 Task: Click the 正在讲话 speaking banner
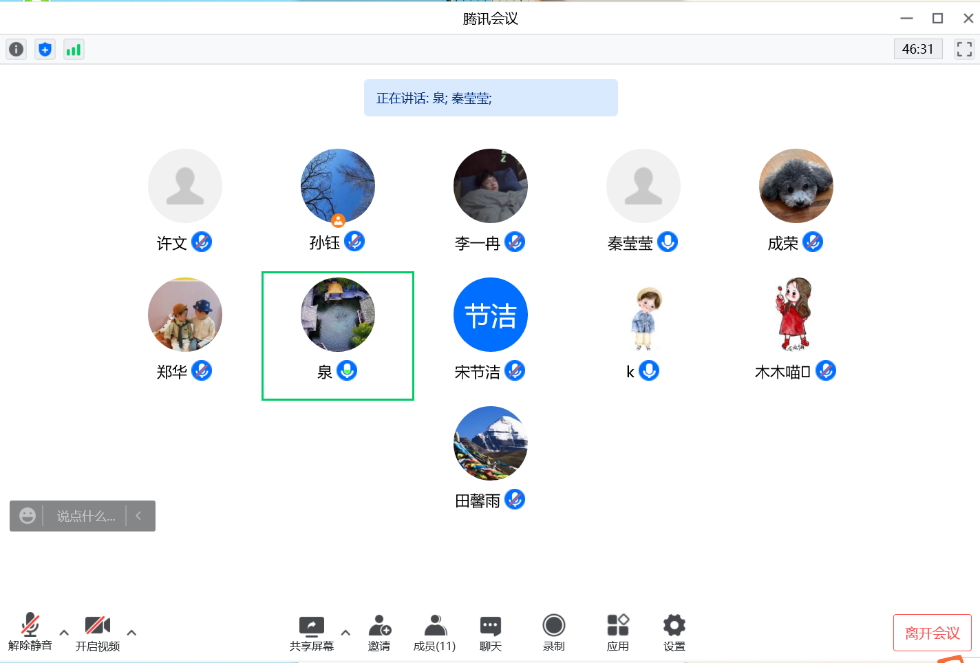(x=491, y=98)
